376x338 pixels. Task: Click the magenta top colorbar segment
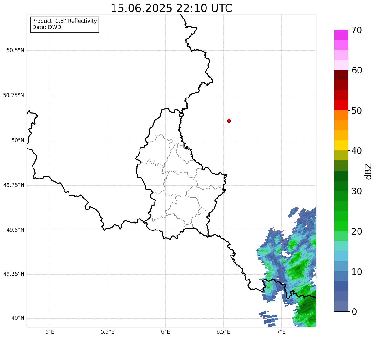click(x=341, y=35)
